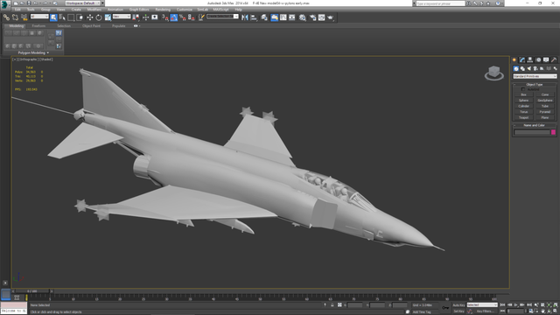Screen dimensions: 560x315
Task: Open the 3ds Max application menu logo
Action: (5, 4)
